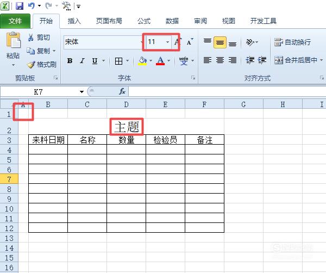Click the Redo arrow icon

coord(48,5)
